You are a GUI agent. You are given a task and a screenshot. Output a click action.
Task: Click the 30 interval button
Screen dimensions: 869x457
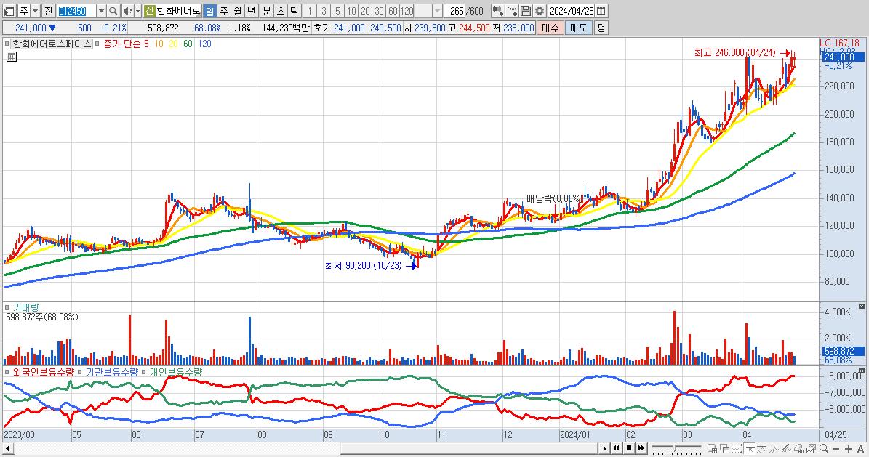[x=379, y=11]
